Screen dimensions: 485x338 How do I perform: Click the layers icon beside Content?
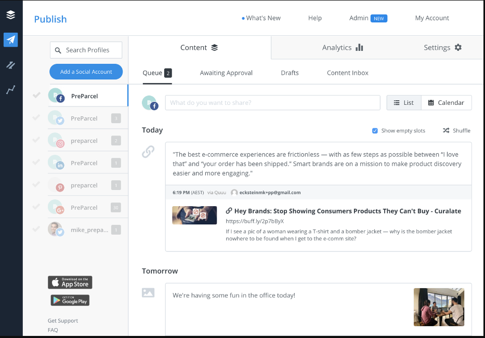point(214,48)
